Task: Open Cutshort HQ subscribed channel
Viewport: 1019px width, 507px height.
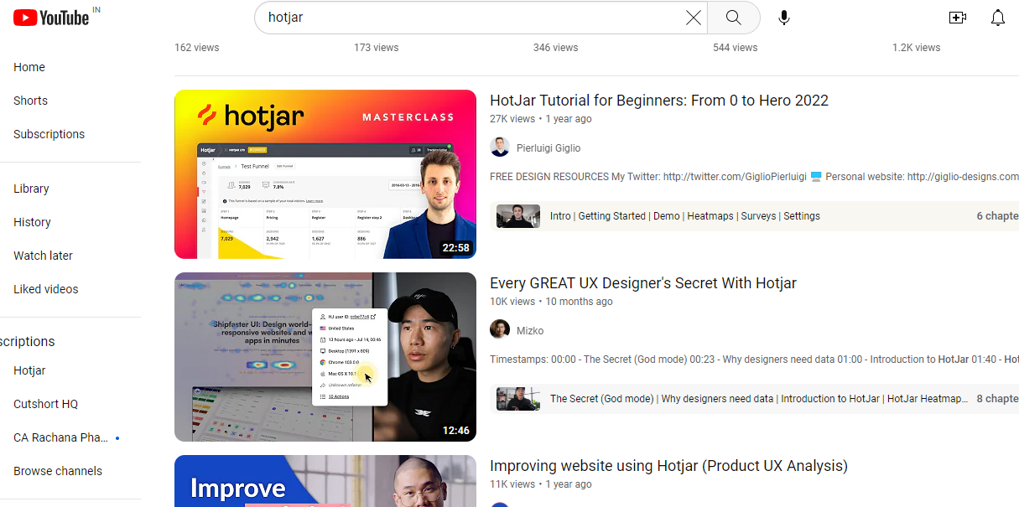Action: click(x=45, y=404)
